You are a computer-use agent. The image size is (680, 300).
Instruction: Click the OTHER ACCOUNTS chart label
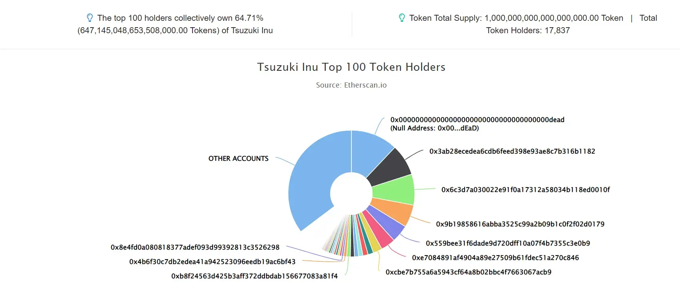point(239,158)
